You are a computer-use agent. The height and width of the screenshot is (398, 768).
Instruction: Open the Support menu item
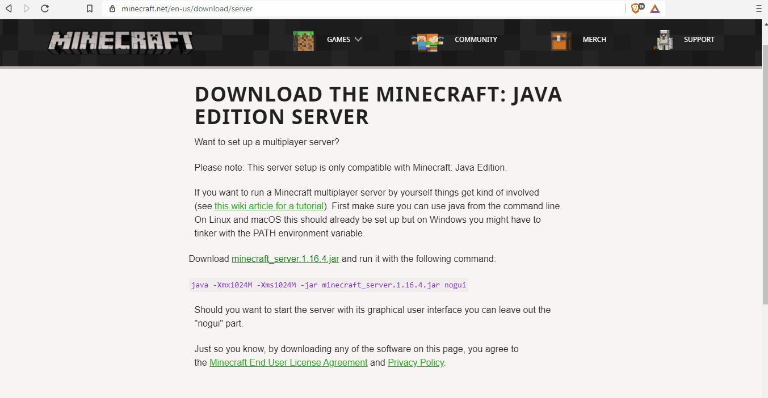[699, 40]
